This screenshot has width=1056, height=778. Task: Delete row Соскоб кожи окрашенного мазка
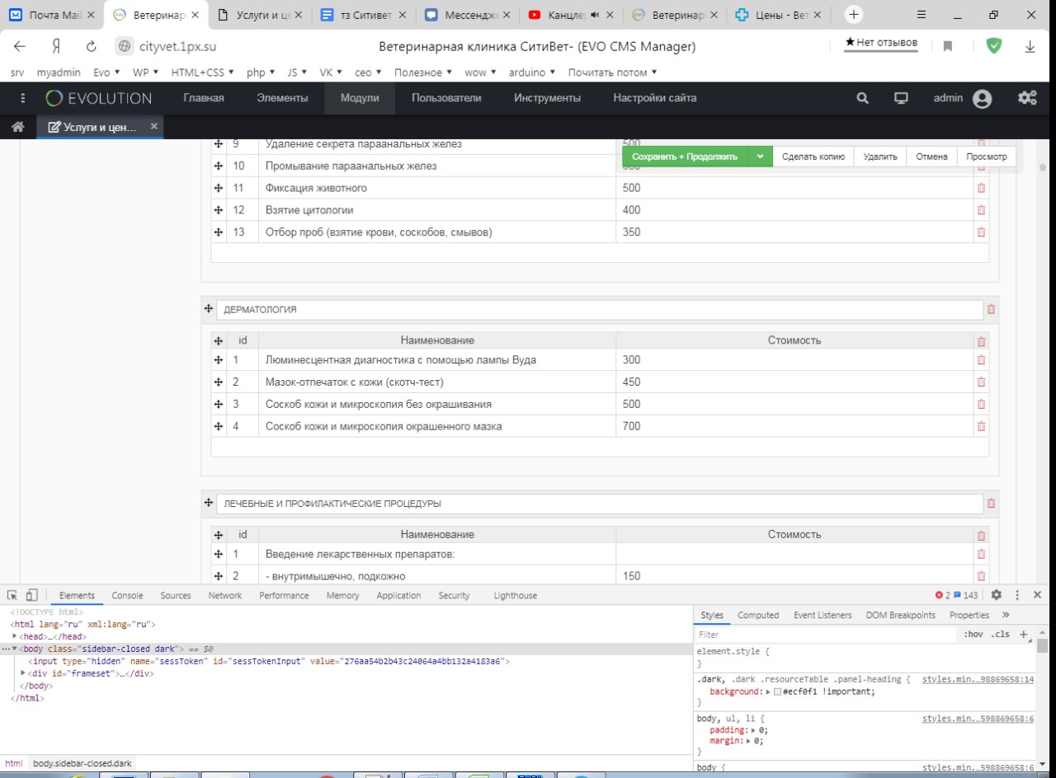[x=981, y=427]
